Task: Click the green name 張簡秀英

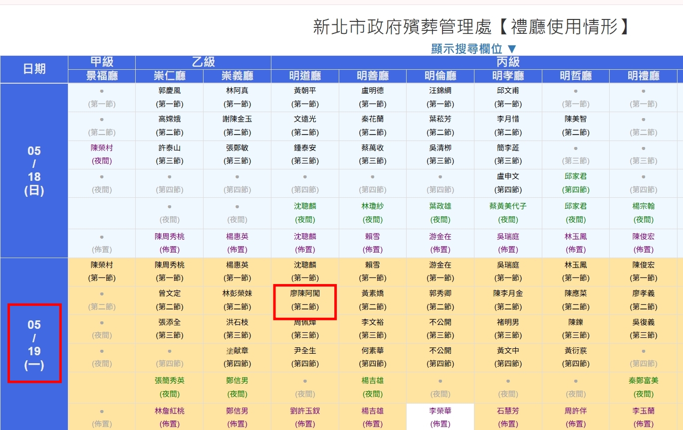Action: tap(170, 381)
